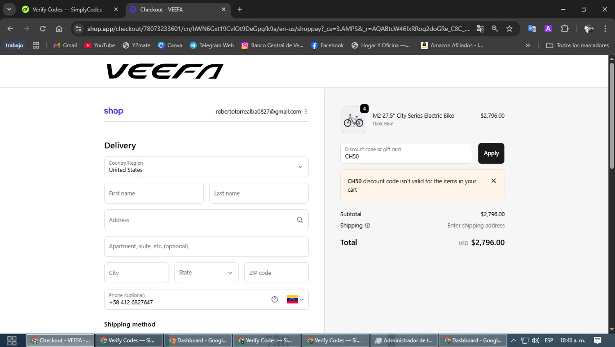Close the Verify Codes tab
The height and width of the screenshot is (347, 615).
click(x=116, y=9)
